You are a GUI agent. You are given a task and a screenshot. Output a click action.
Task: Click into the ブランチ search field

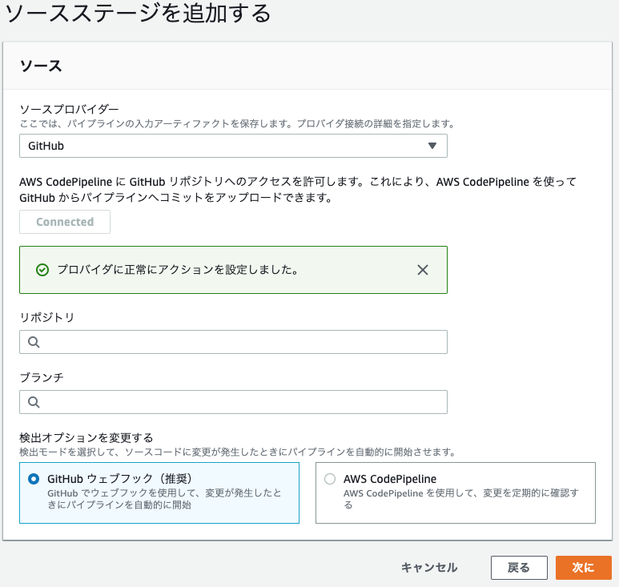click(x=233, y=402)
